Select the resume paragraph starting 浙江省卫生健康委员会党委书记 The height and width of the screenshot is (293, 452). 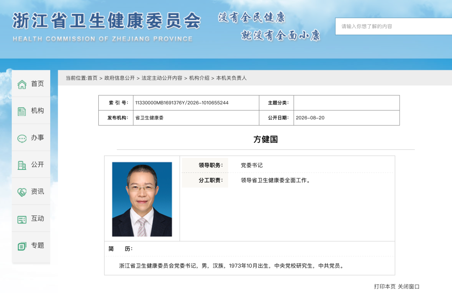tap(232, 266)
